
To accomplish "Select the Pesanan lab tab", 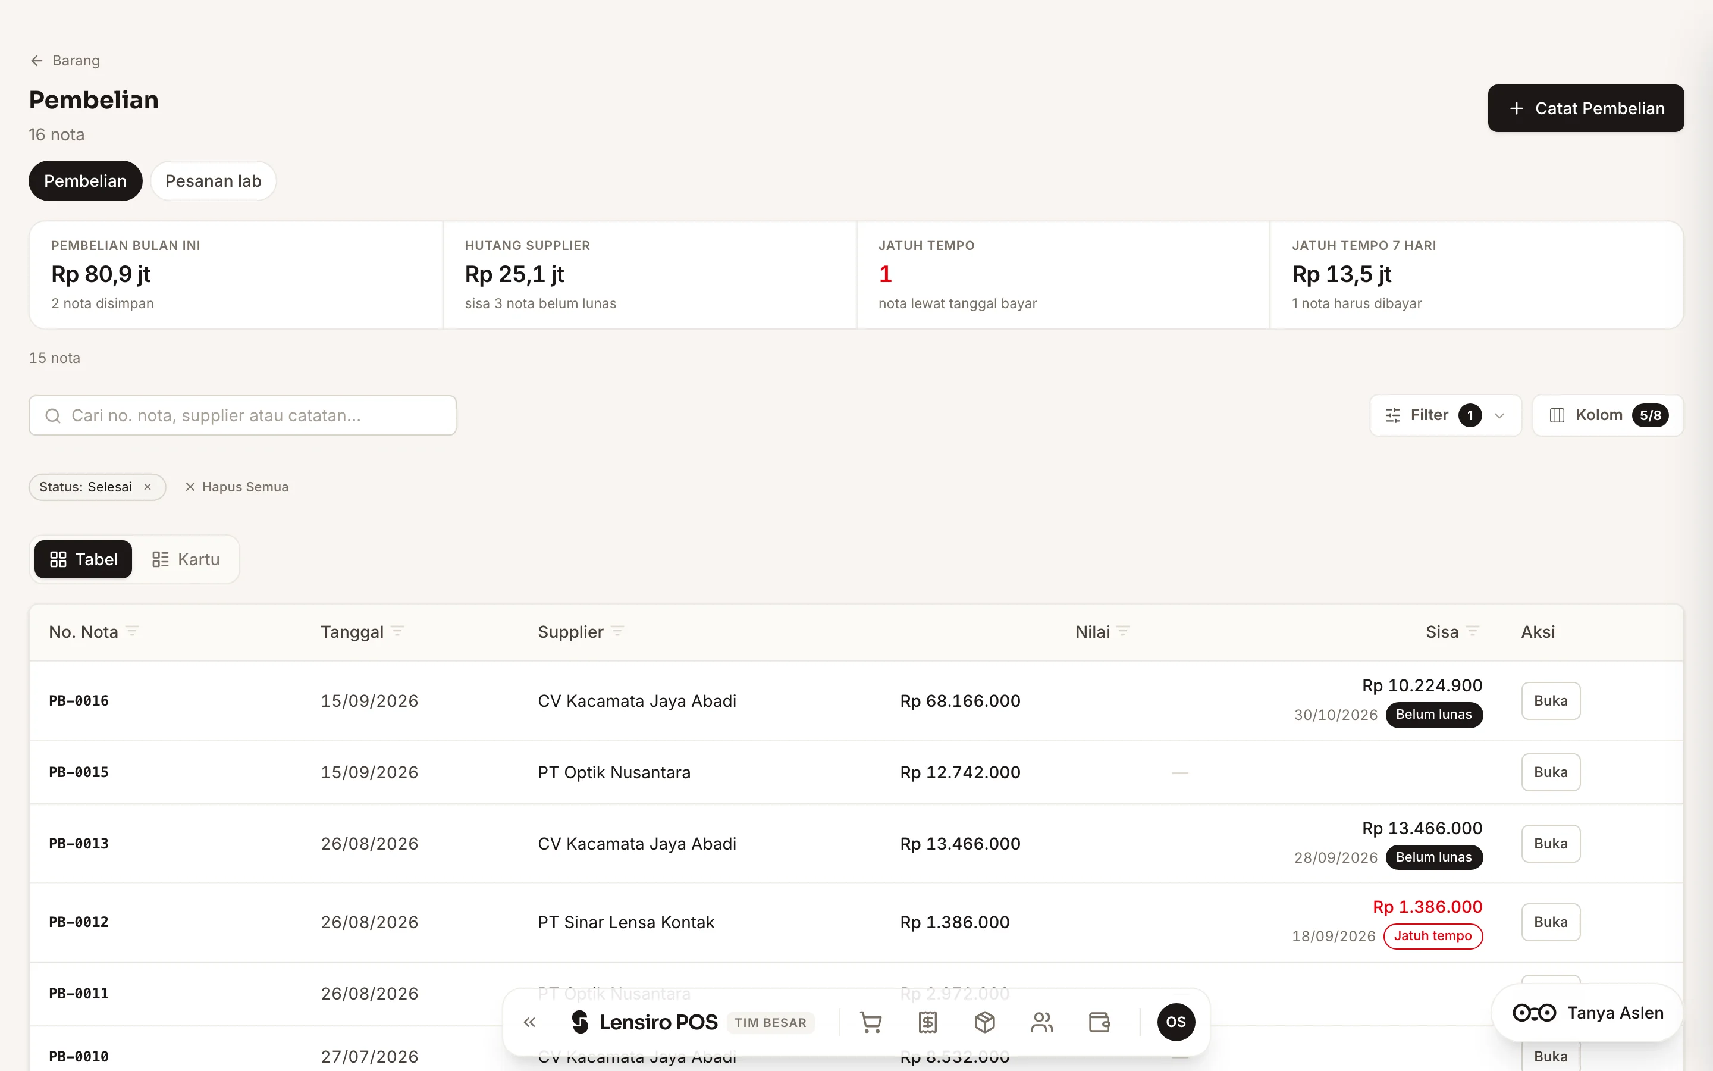I will pyautogui.click(x=213, y=181).
